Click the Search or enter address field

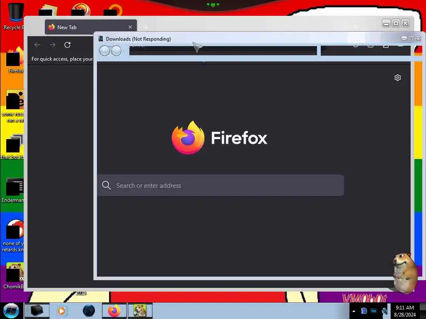[x=221, y=186]
